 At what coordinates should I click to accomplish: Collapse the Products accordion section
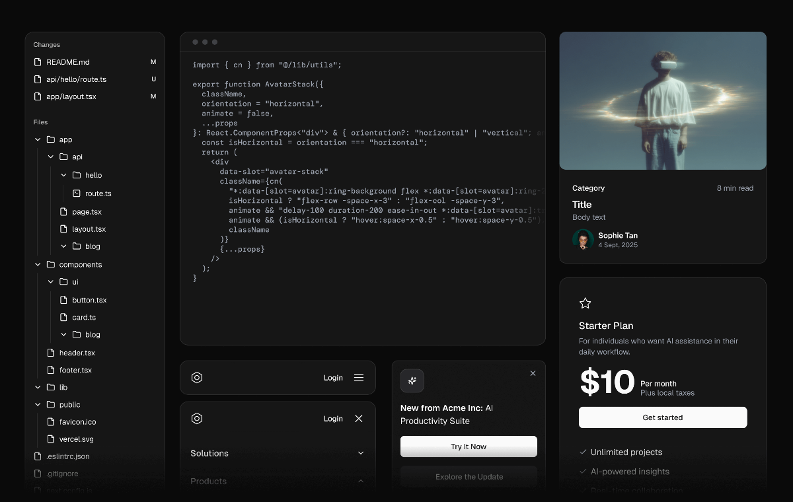click(x=361, y=481)
